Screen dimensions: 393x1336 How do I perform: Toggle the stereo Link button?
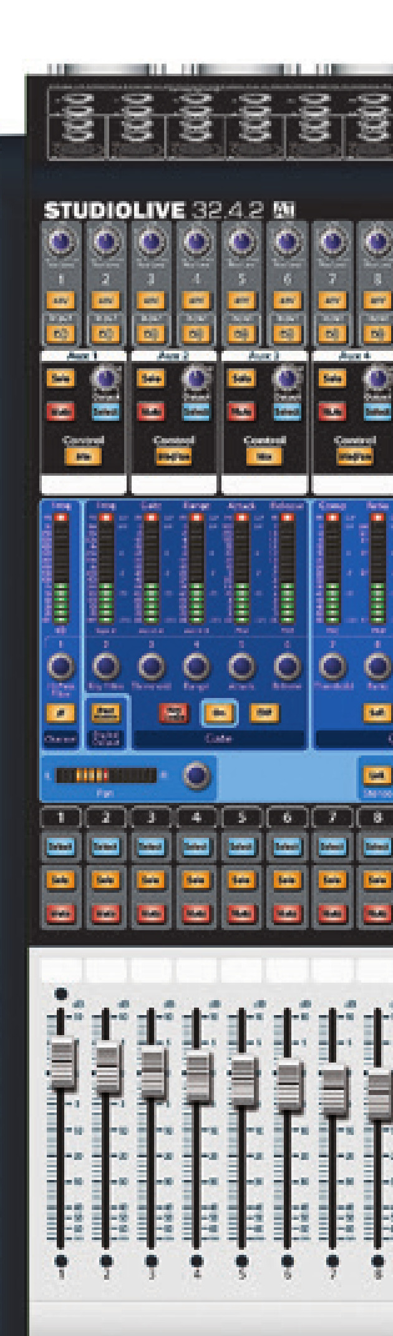[x=377, y=775]
